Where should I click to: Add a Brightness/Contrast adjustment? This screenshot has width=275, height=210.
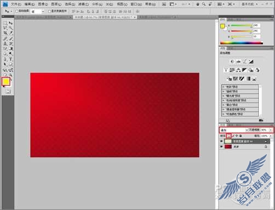(232, 61)
